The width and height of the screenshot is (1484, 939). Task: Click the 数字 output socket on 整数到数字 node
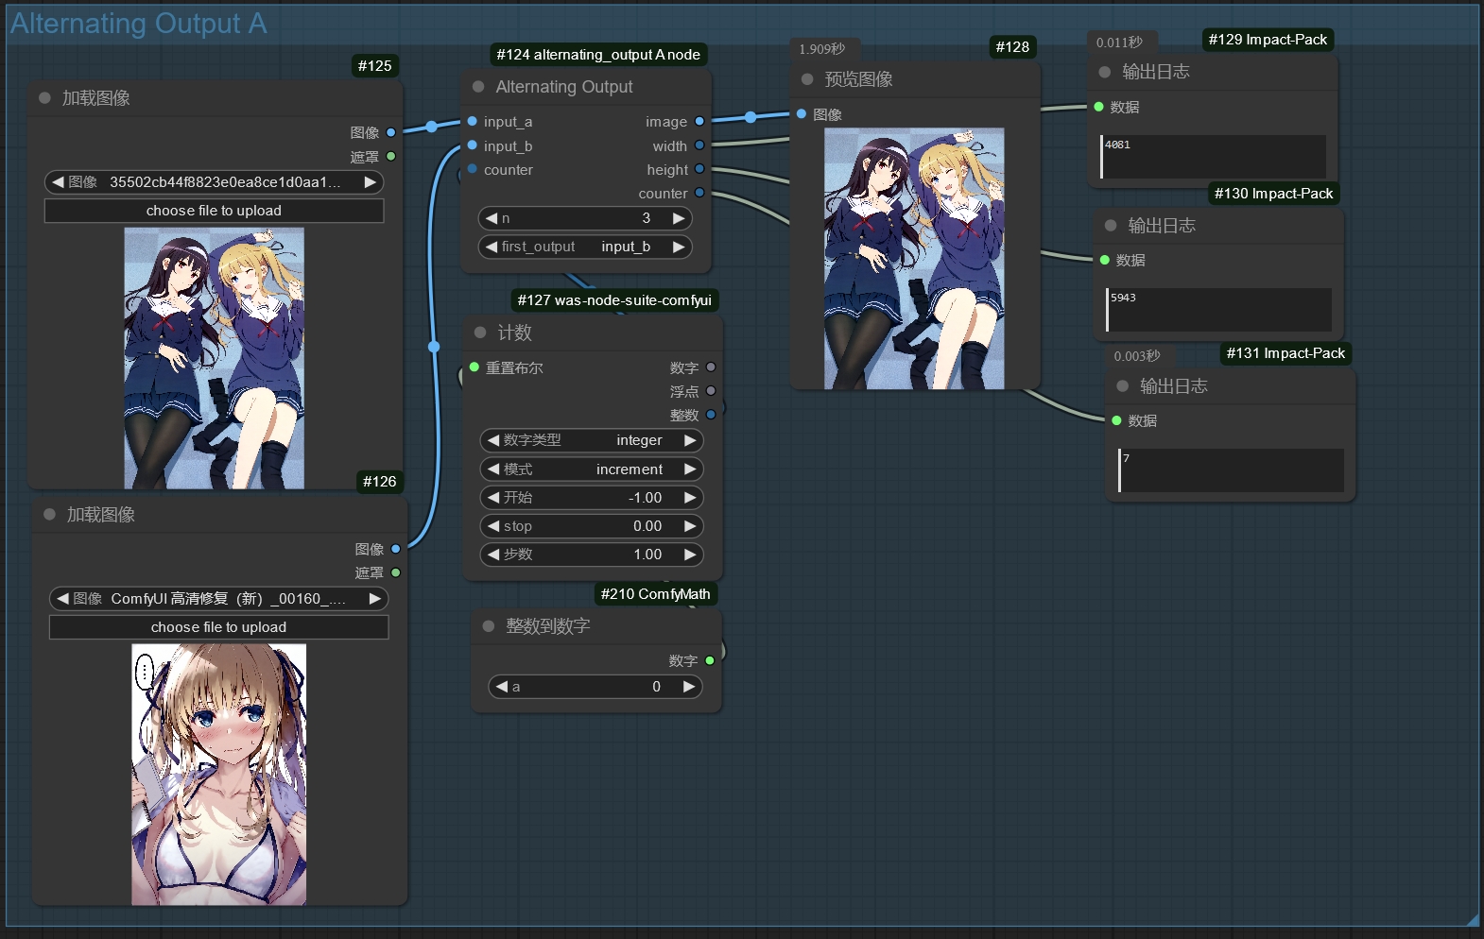pyautogui.click(x=710, y=661)
